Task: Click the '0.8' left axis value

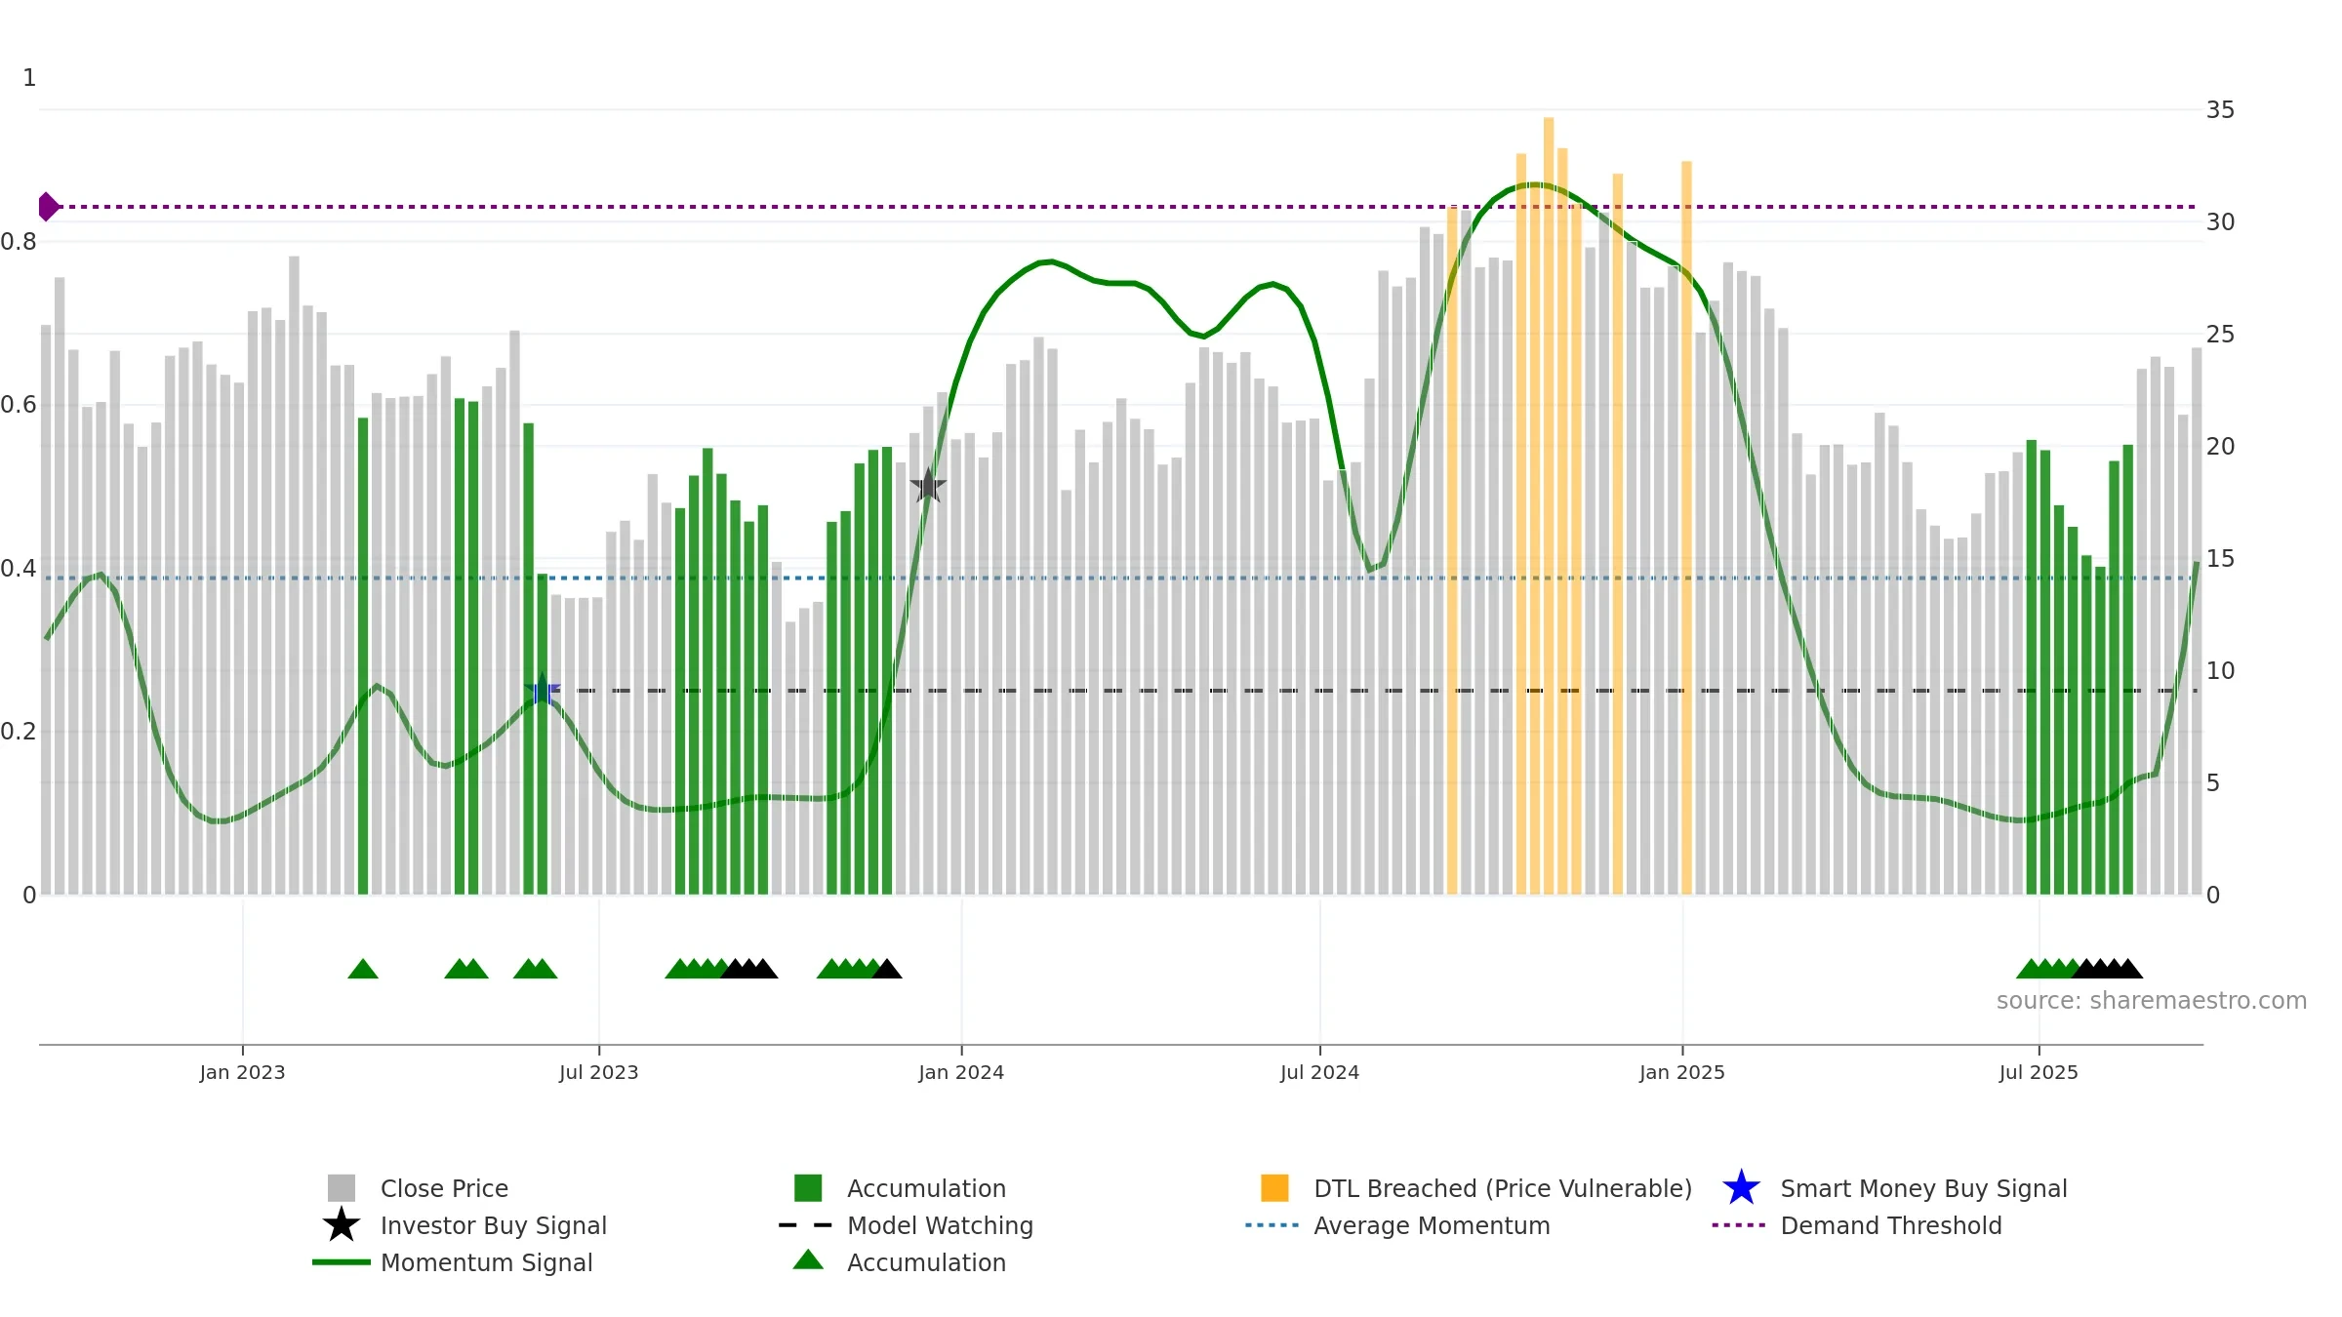Action: coord(19,241)
